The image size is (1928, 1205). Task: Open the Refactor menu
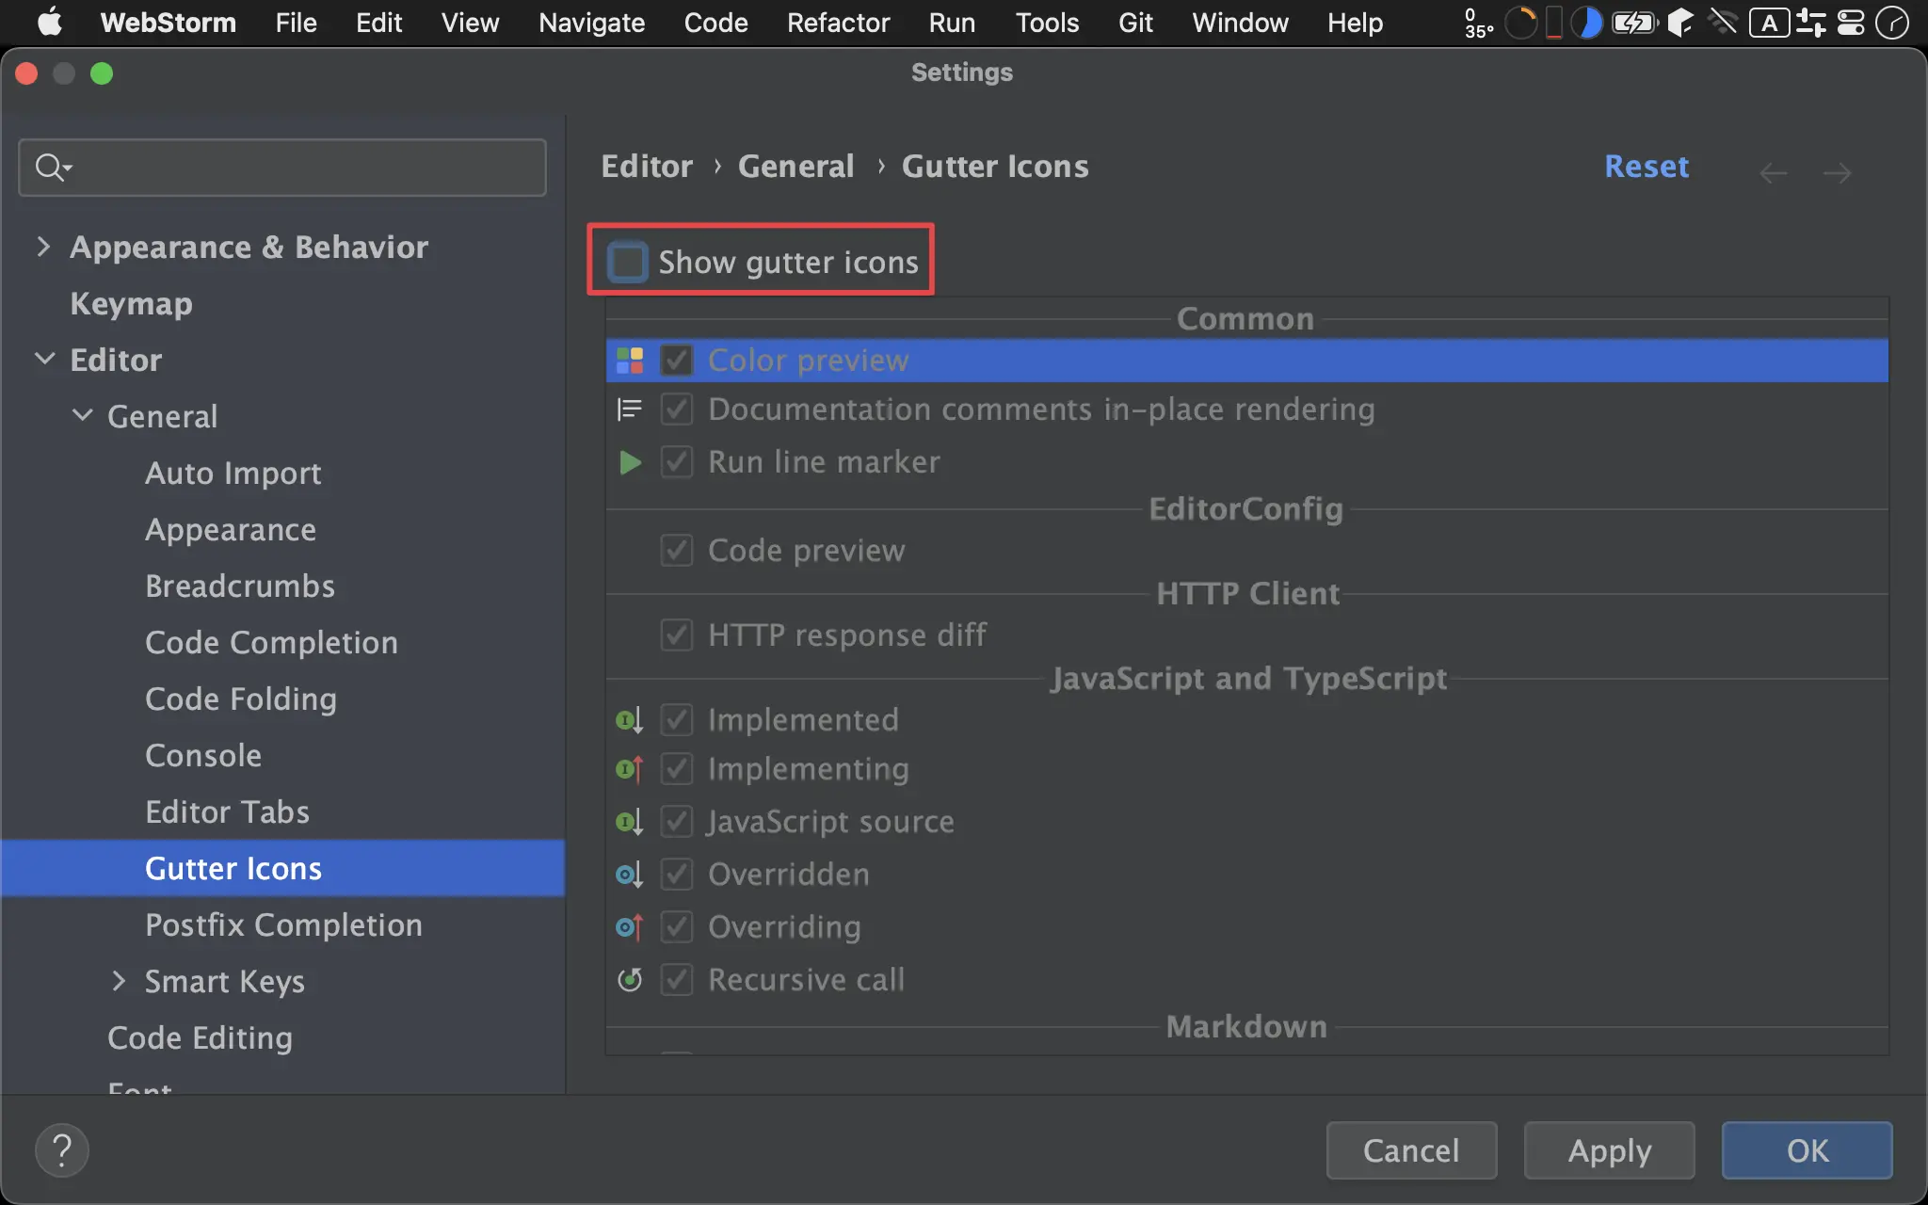click(x=838, y=23)
